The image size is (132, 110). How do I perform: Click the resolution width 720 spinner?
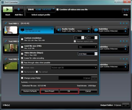[x=83, y=38]
